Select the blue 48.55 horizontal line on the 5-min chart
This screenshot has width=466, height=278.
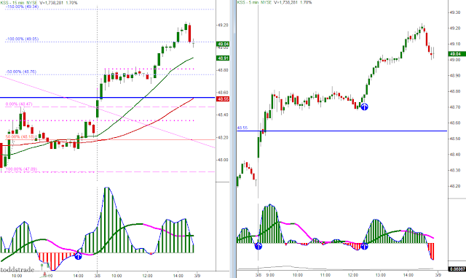[x=341, y=131]
